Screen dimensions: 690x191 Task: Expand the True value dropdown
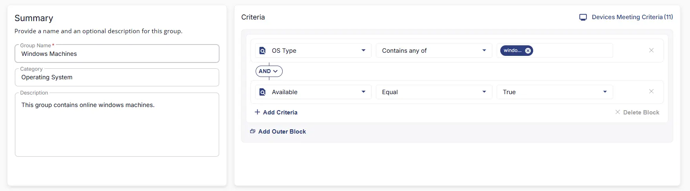[605, 92]
